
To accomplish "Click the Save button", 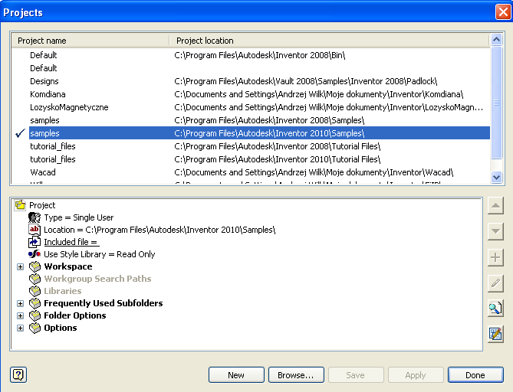I will 356,375.
